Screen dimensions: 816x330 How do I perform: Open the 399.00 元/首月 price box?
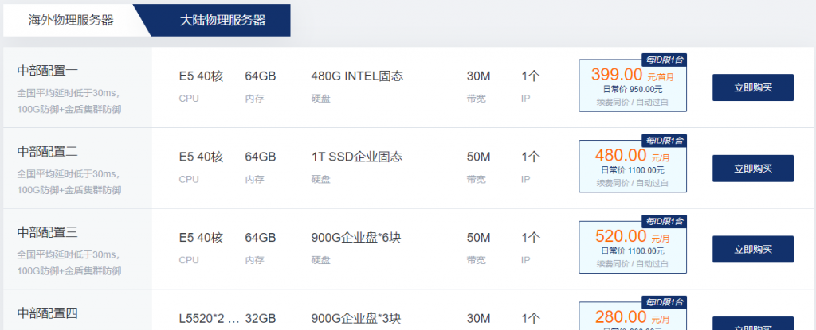coord(632,86)
